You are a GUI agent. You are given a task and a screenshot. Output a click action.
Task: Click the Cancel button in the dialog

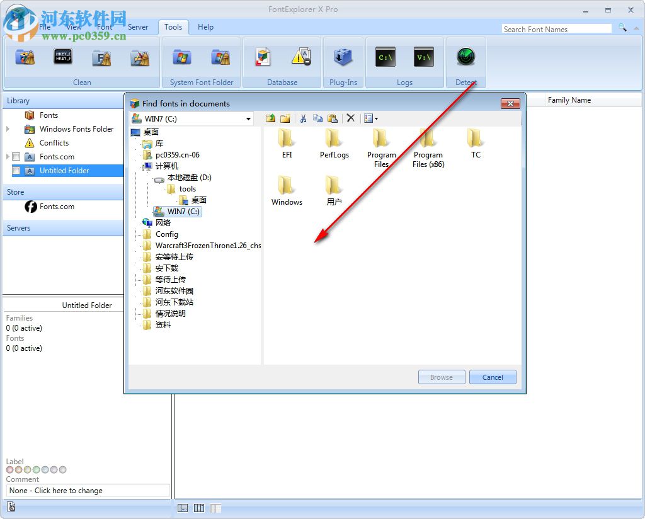(493, 377)
